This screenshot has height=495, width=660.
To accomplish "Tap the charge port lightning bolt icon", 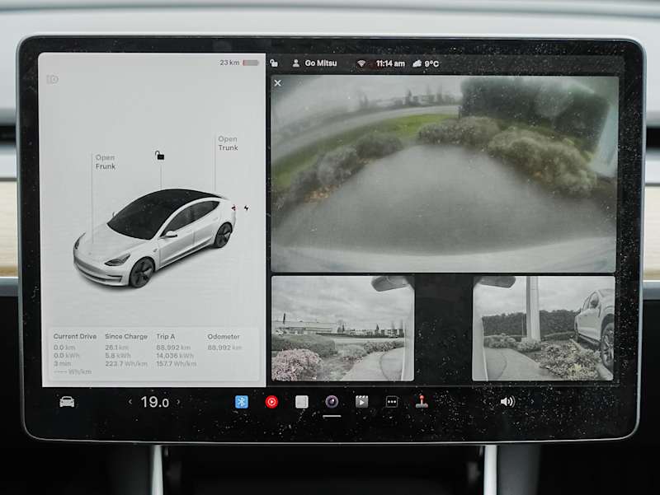I will [x=246, y=208].
